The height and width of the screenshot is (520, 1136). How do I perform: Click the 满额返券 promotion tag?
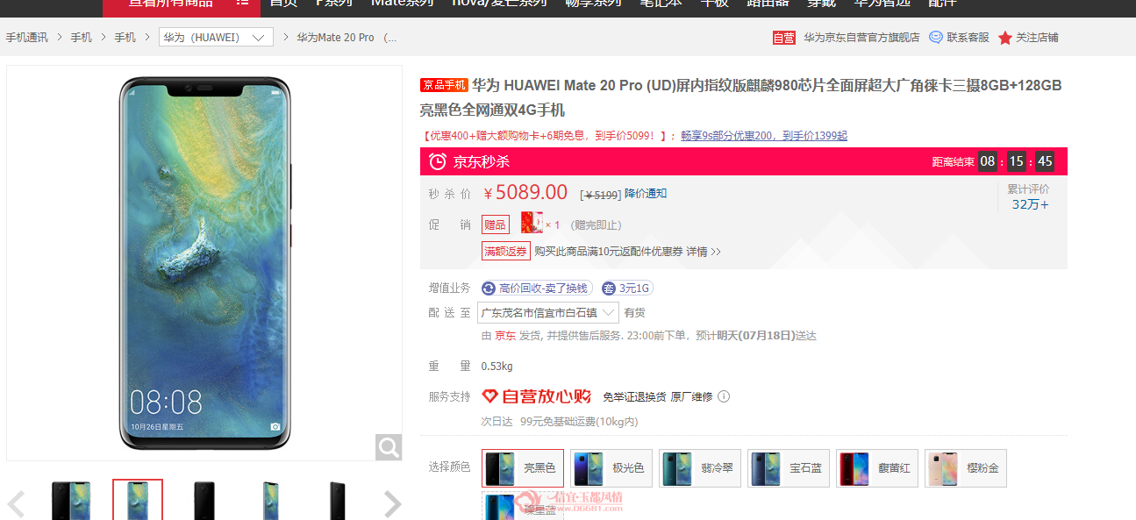coord(506,251)
